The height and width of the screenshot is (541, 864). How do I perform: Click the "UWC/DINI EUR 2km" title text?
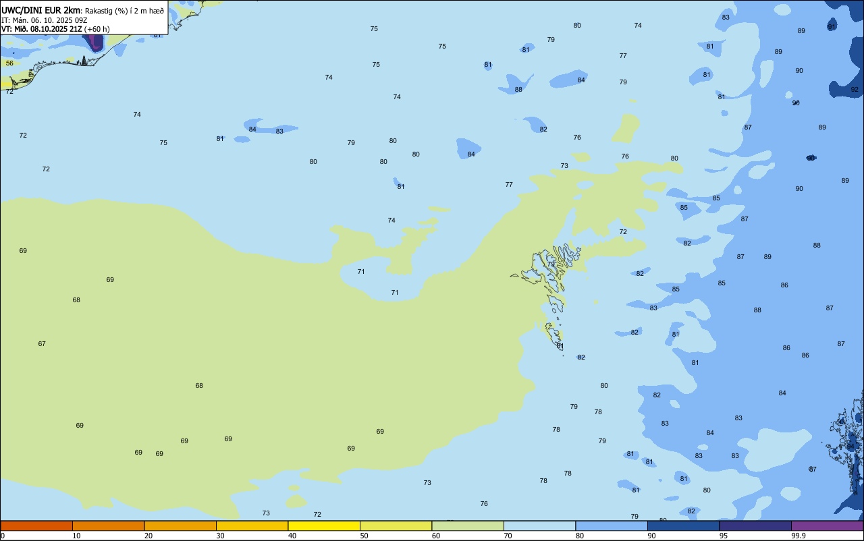click(41, 9)
